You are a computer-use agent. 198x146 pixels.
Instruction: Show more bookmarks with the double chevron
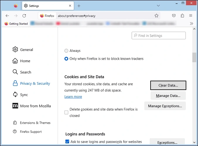[192, 23]
